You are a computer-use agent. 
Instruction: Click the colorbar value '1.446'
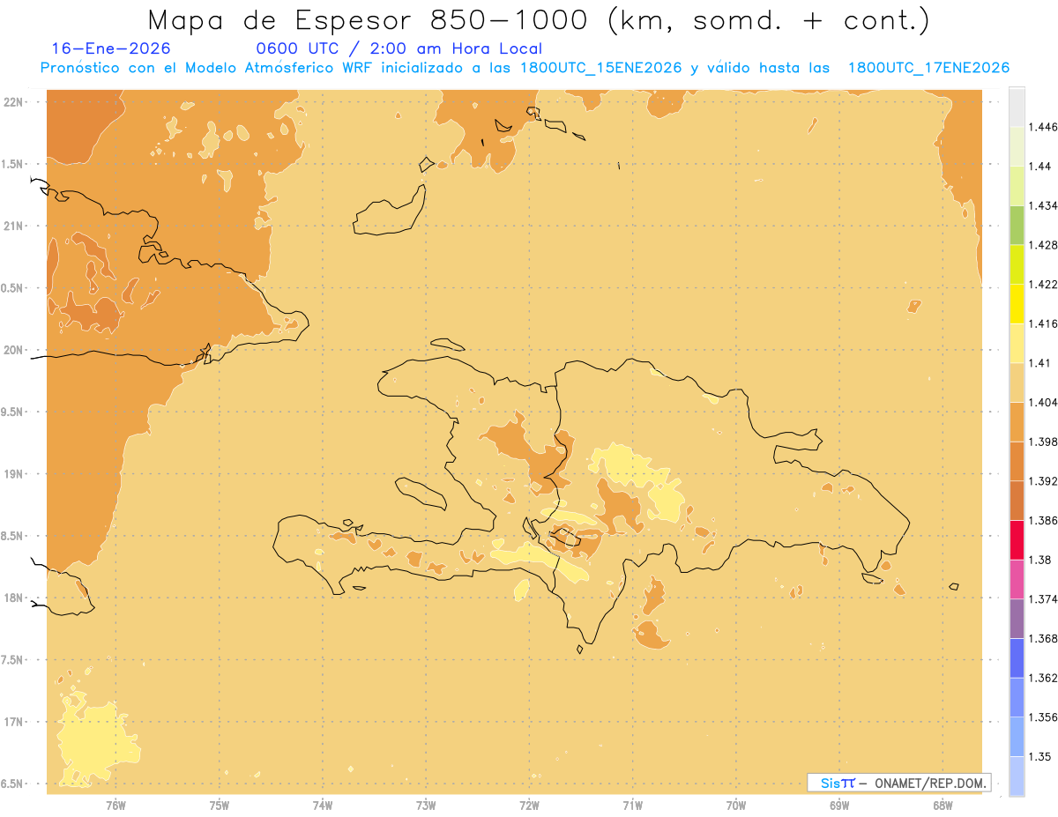[x=1043, y=127]
